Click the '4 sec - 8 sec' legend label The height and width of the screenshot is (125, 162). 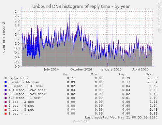[21, 110]
